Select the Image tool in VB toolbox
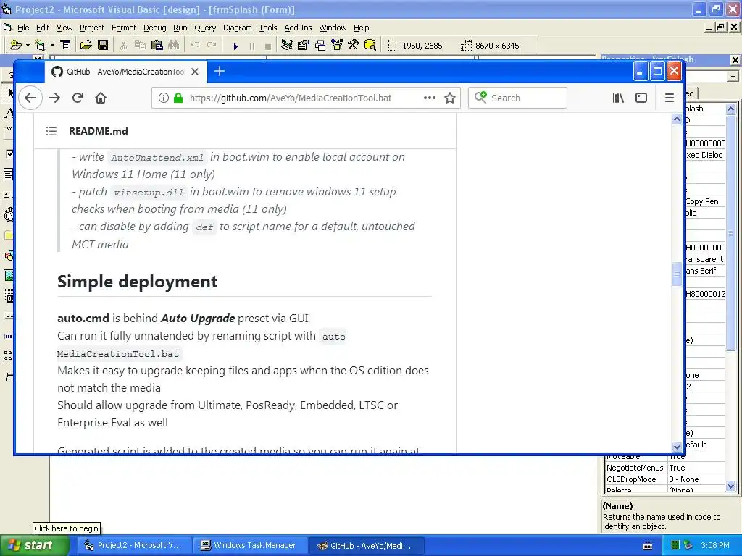The height and width of the screenshot is (556, 742). coord(8,276)
